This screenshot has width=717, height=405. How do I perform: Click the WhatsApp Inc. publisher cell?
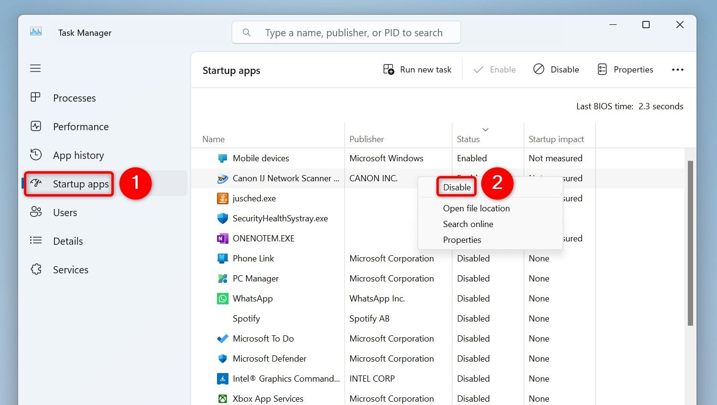pos(377,299)
